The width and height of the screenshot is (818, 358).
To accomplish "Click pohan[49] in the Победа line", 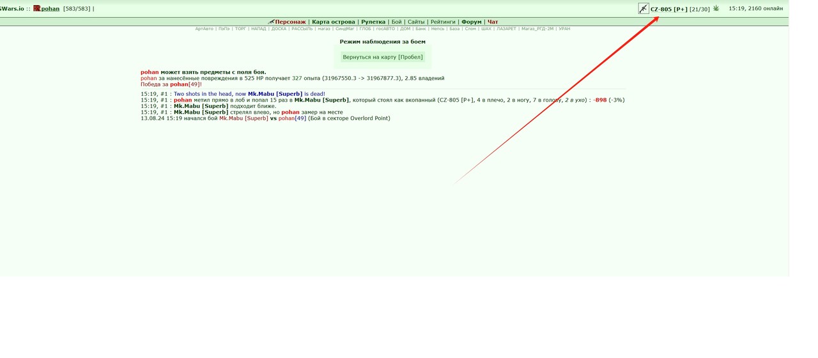I will point(185,84).
